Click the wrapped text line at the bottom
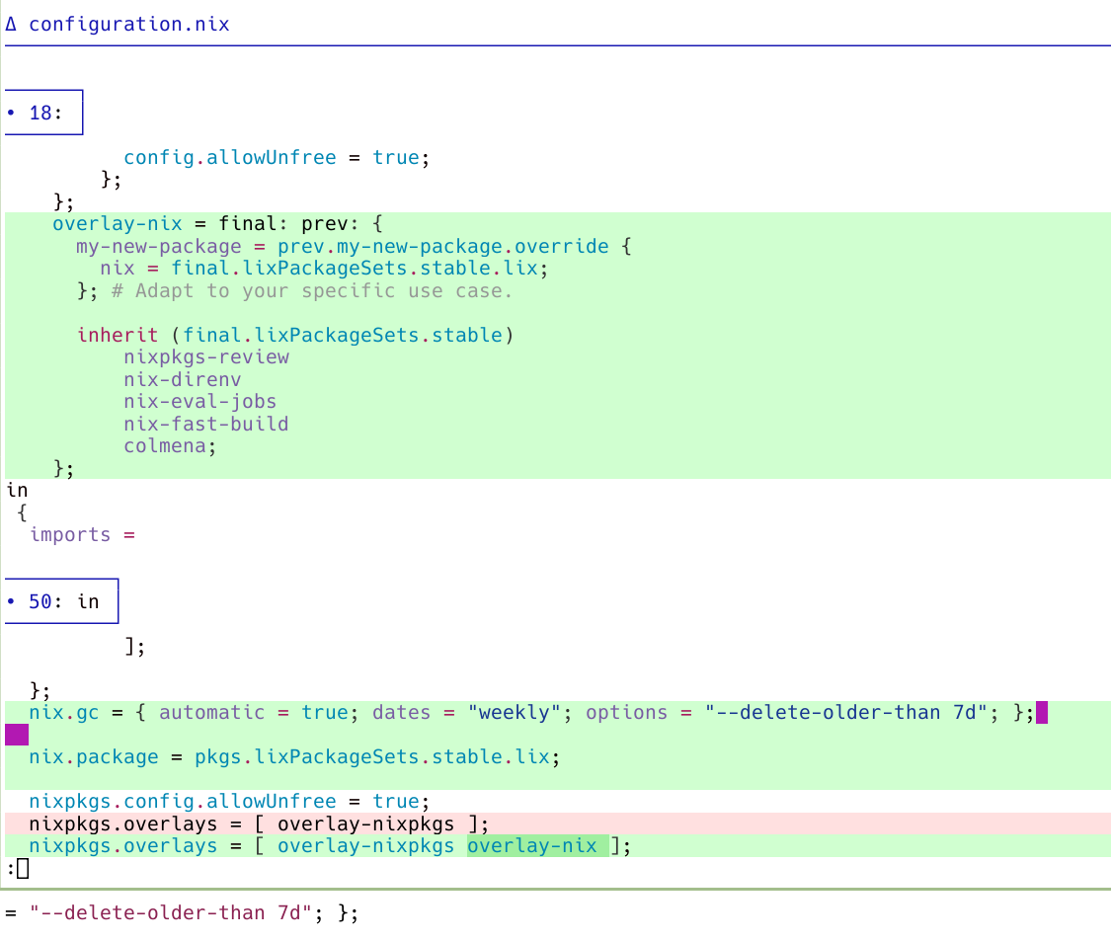The width and height of the screenshot is (1111, 941). point(183,913)
